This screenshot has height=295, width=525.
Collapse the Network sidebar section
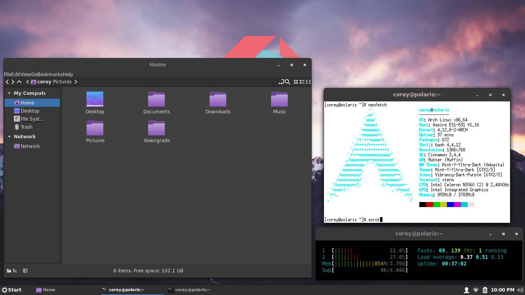9,137
